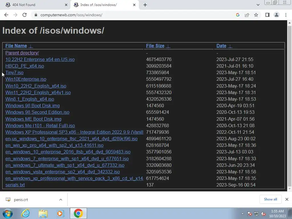Click descending arrow next to Date
292x219 pixels.
pos(230,46)
